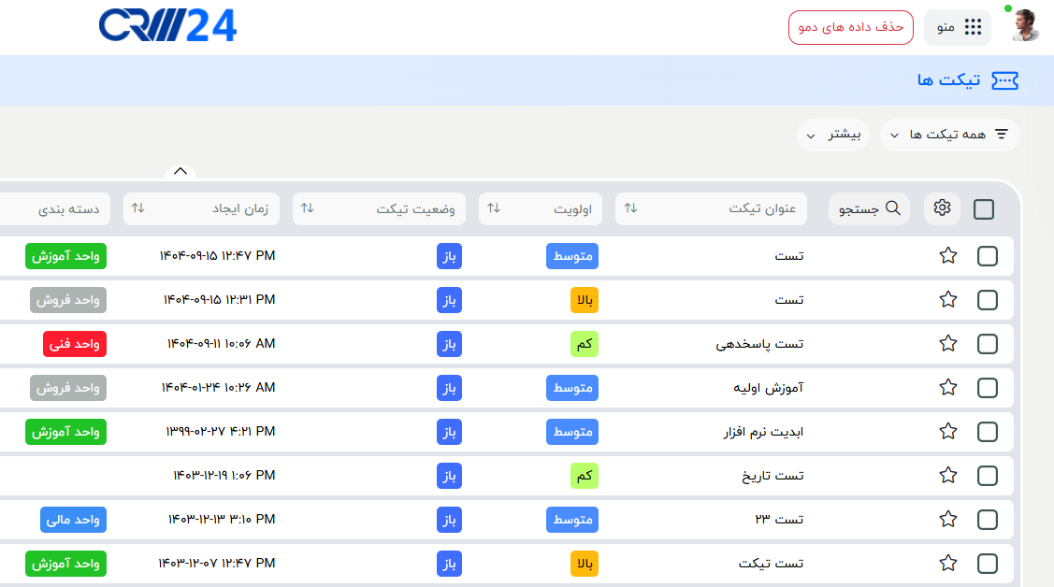Open the همه تیکت ها filter dropdown
The height and width of the screenshot is (587, 1054).
tap(949, 135)
